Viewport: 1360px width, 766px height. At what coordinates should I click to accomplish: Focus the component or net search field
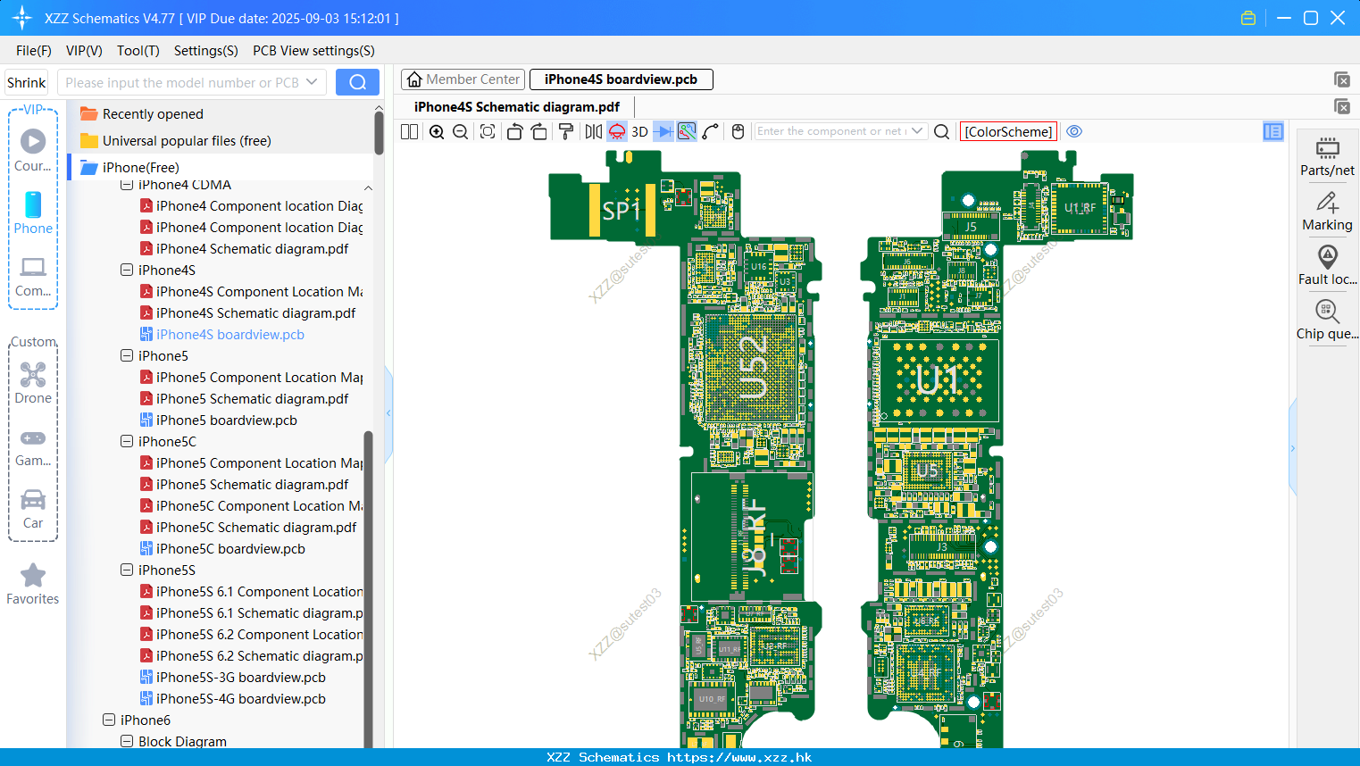pyautogui.click(x=832, y=131)
